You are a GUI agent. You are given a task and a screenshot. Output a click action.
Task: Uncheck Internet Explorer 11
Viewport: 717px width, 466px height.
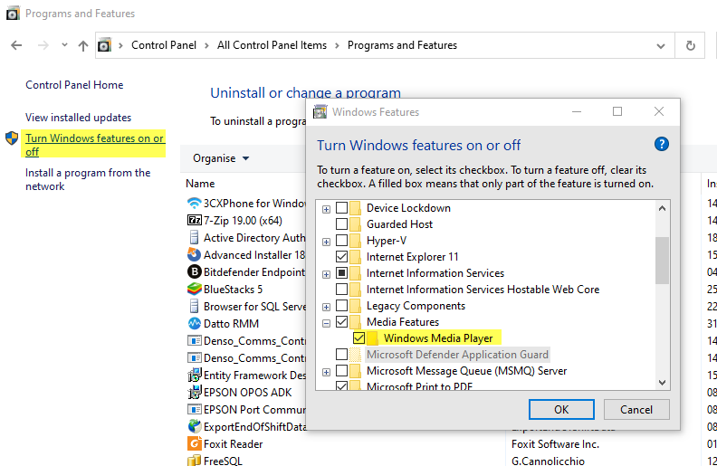[x=341, y=257]
